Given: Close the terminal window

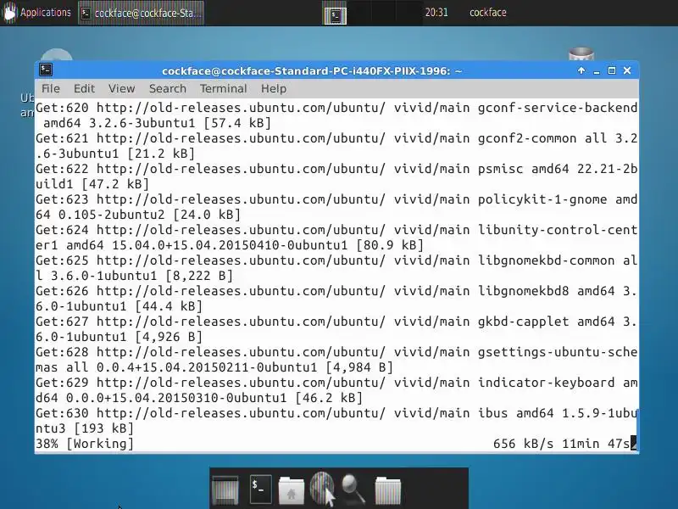Looking at the screenshot, I should click(x=627, y=70).
